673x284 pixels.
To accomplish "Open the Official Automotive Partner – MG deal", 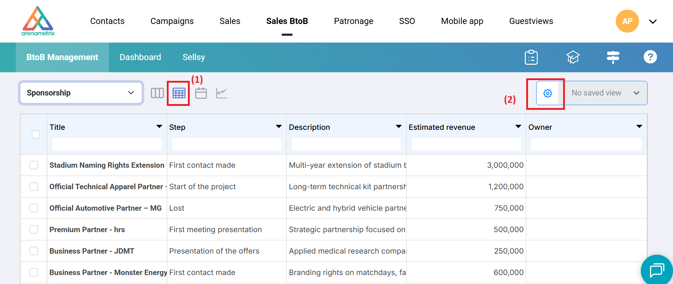I will 106,208.
